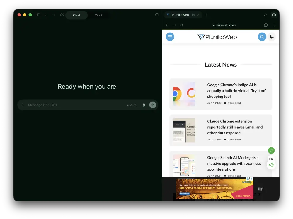This screenshot has width=293, height=219.
Task: Go back in ChatGPT window history
Action: click(x=46, y=15)
